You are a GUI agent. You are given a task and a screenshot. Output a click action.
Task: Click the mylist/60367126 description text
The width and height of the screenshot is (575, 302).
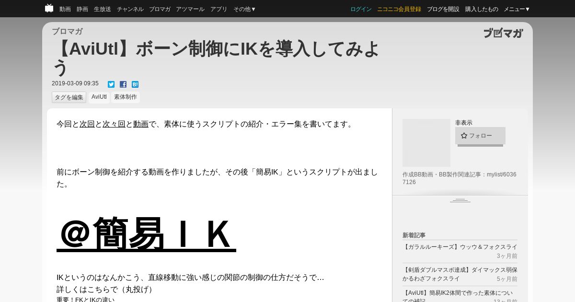460,178
